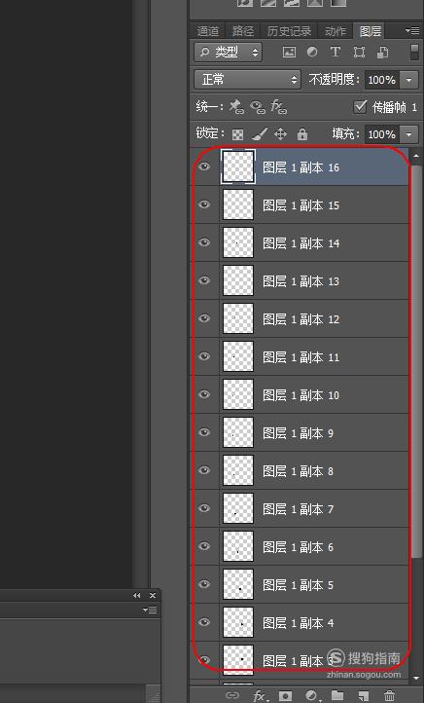
Task: Switch to the 通道 tab
Action: (208, 31)
